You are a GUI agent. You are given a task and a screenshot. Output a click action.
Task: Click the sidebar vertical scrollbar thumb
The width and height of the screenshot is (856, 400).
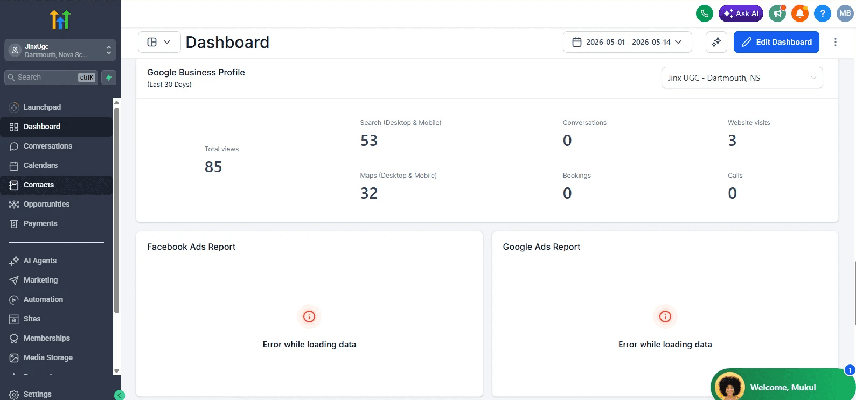(x=116, y=210)
